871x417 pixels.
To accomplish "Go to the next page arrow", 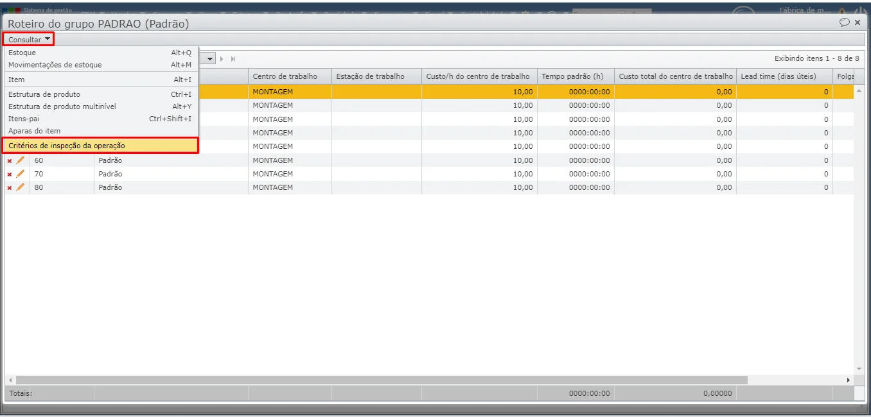I will tap(222, 58).
